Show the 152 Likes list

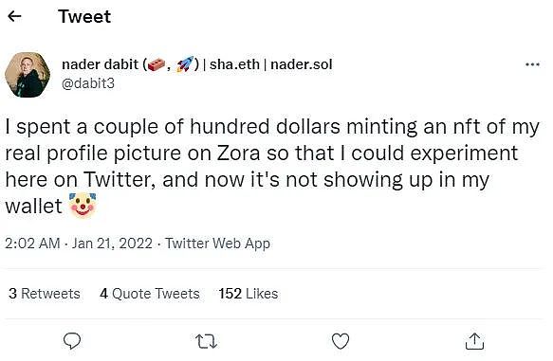249,294
